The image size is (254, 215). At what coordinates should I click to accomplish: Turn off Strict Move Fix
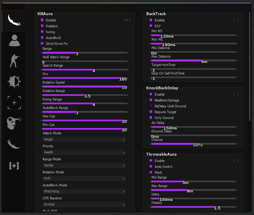tap(42, 43)
